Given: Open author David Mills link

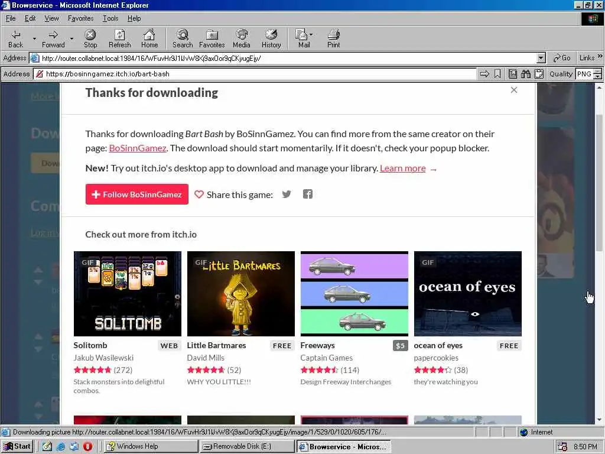Looking at the screenshot, I should coord(206,358).
